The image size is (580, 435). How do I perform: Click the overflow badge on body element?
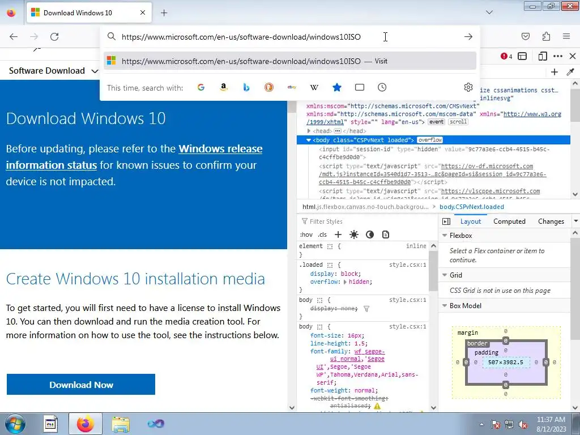430,140
